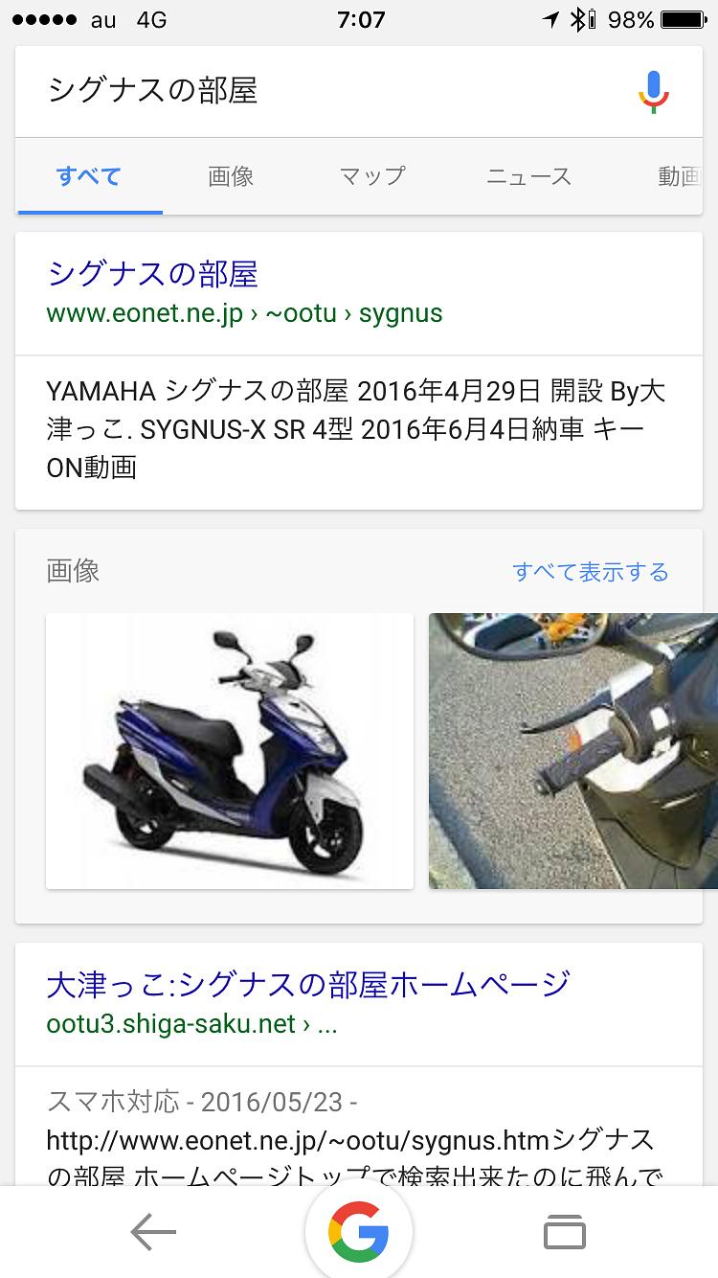Tap すべて表示する to show all images

pyautogui.click(x=591, y=572)
